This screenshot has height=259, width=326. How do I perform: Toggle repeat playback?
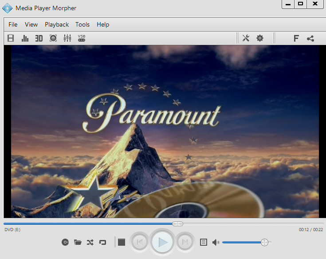pos(102,242)
